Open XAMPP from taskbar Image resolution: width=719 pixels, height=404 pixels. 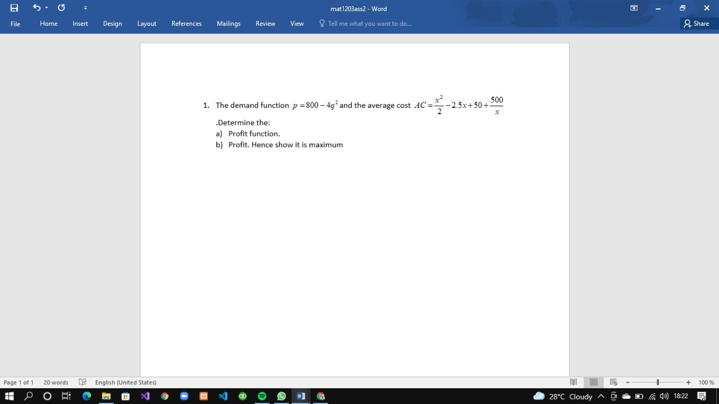click(x=204, y=396)
